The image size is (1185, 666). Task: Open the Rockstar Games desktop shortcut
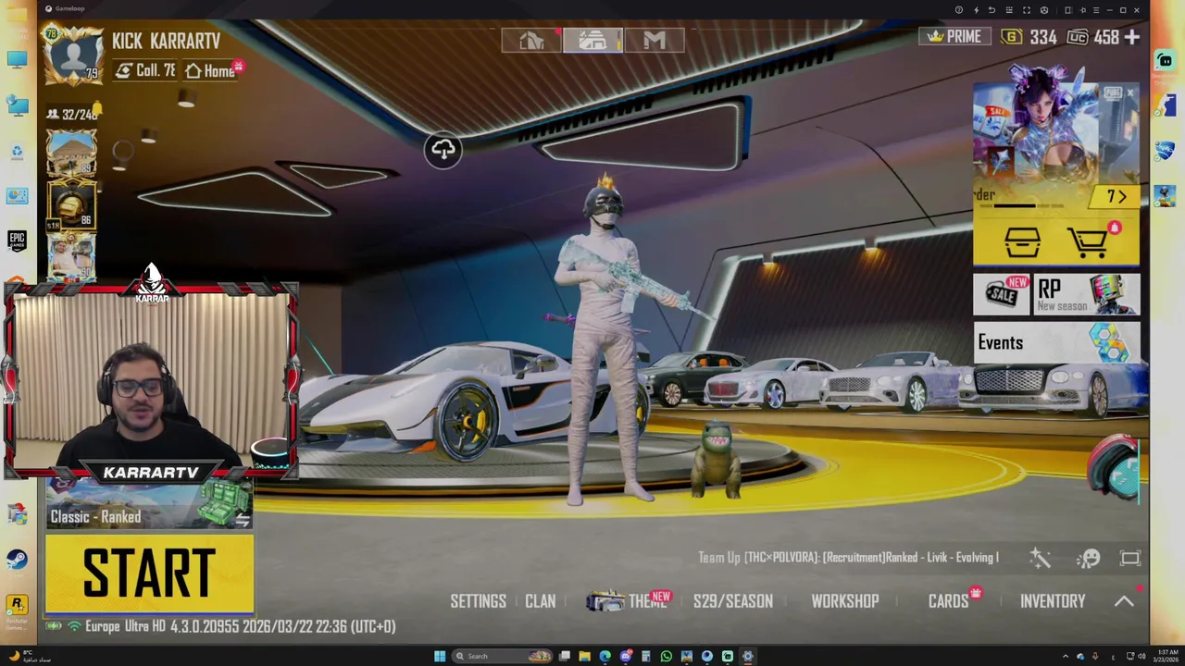[x=17, y=606]
